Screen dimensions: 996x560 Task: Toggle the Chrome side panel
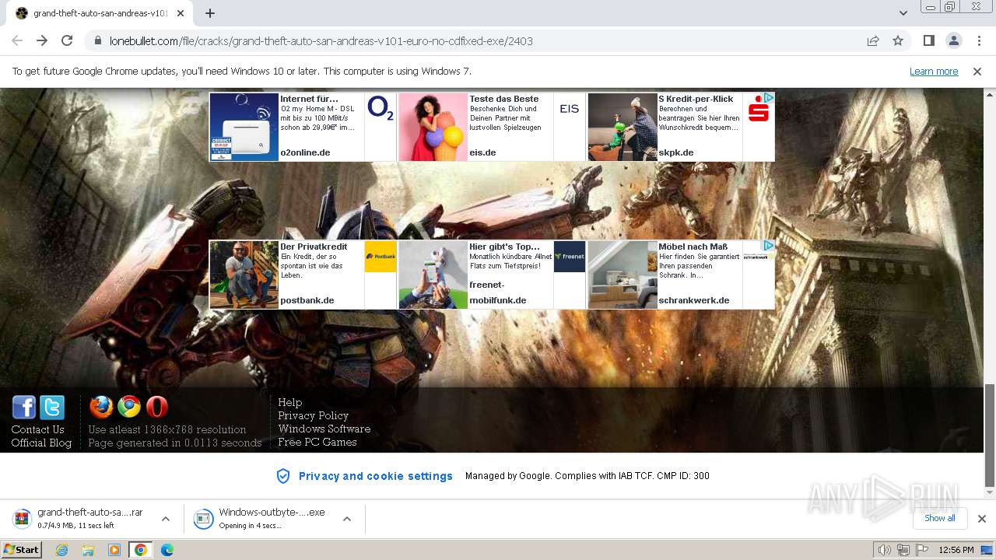pyautogui.click(x=928, y=40)
